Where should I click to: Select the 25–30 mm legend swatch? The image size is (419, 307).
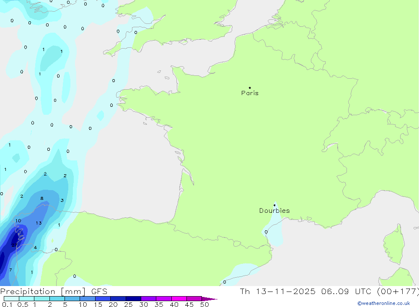(x=133, y=299)
